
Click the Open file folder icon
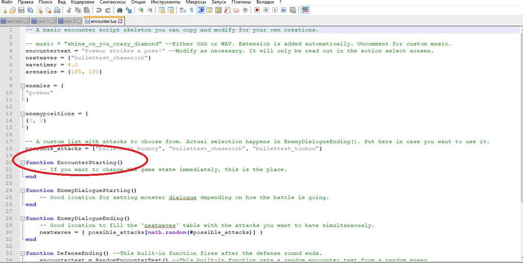(x=12, y=10)
